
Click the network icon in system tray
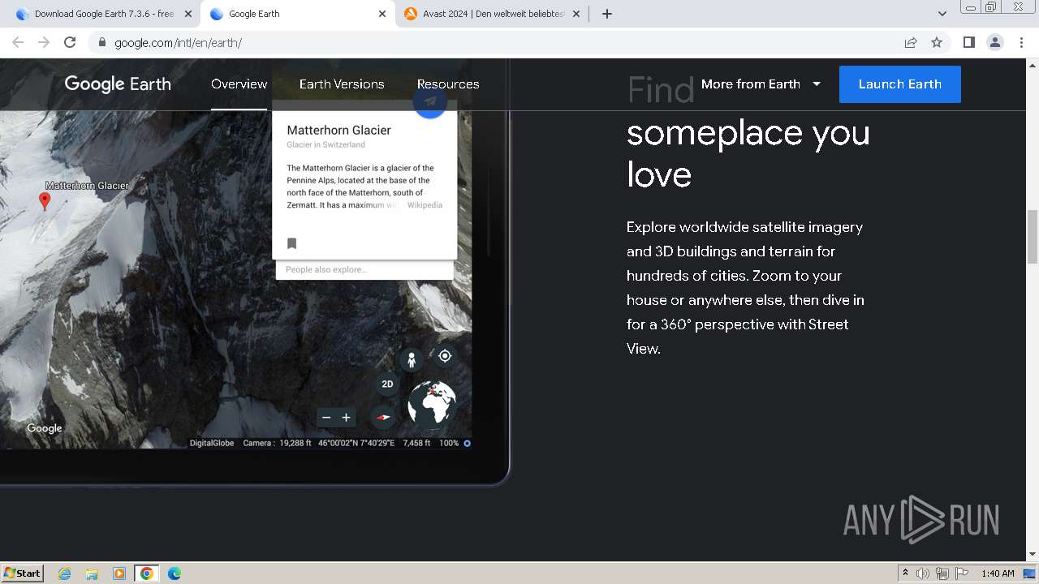click(942, 573)
